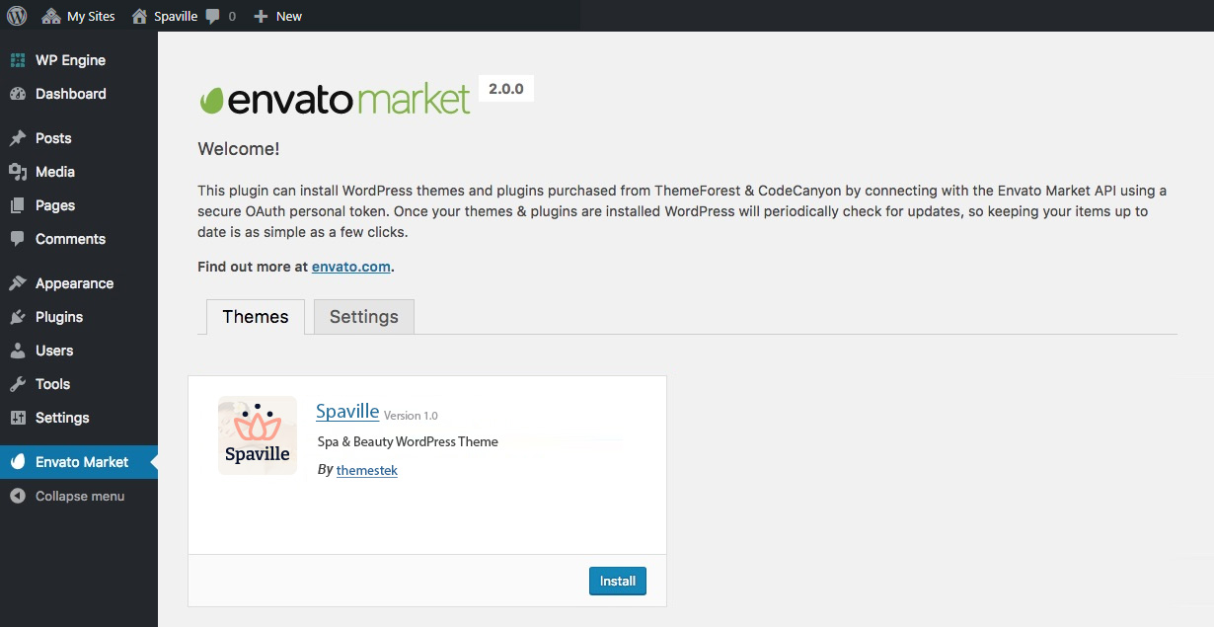Open the comments bubble icon in admin bar
Screen dimensions: 1214x627
tap(213, 16)
